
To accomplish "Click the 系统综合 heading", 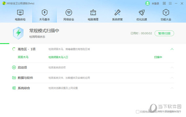I will click(x=24, y=88).
